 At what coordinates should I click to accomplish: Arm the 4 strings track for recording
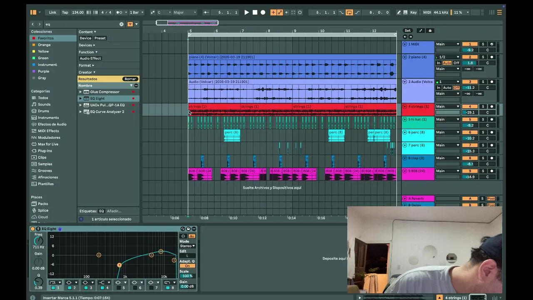pos(492,107)
